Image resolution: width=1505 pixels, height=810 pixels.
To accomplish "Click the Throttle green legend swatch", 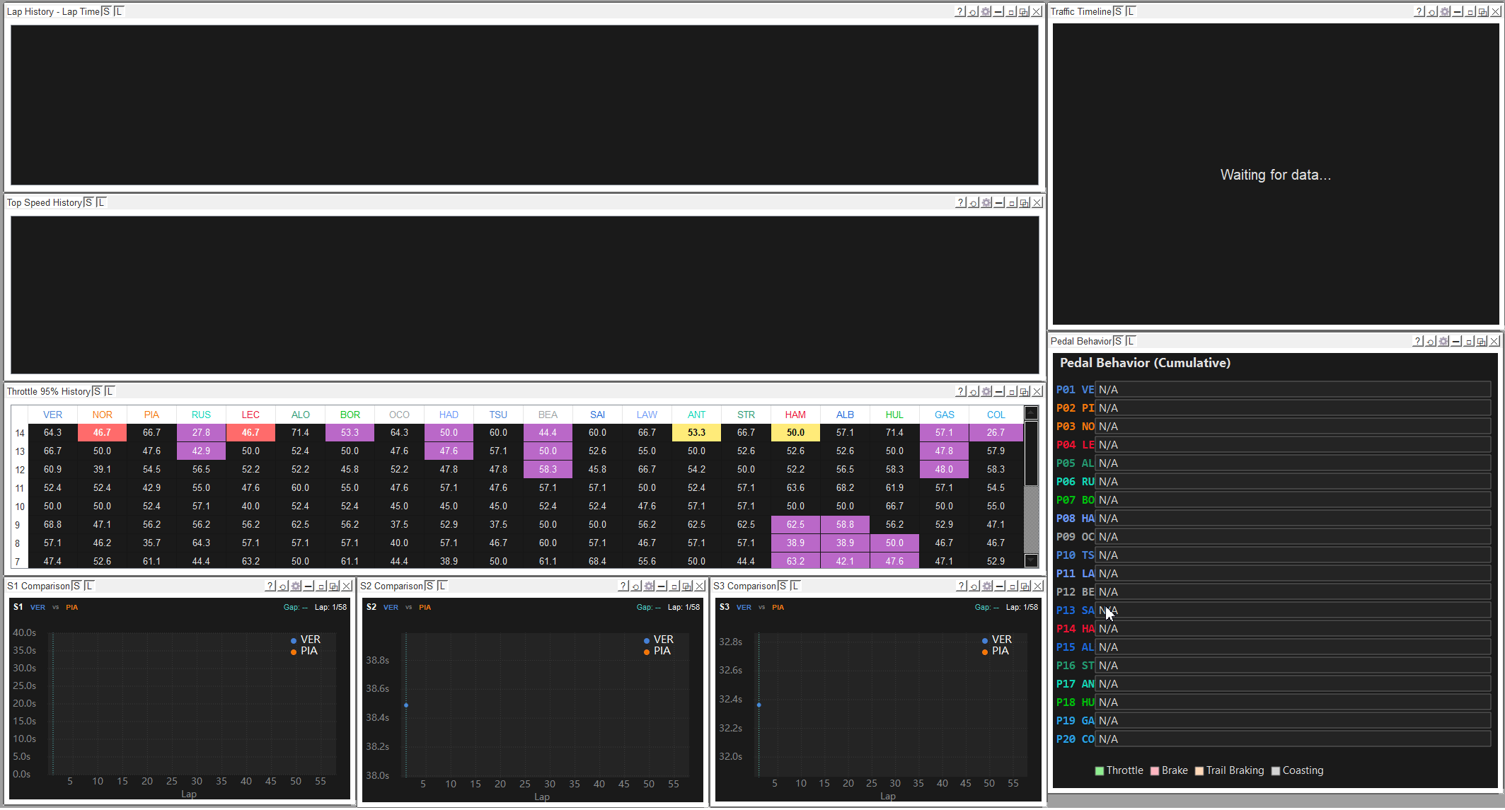I will (1099, 771).
